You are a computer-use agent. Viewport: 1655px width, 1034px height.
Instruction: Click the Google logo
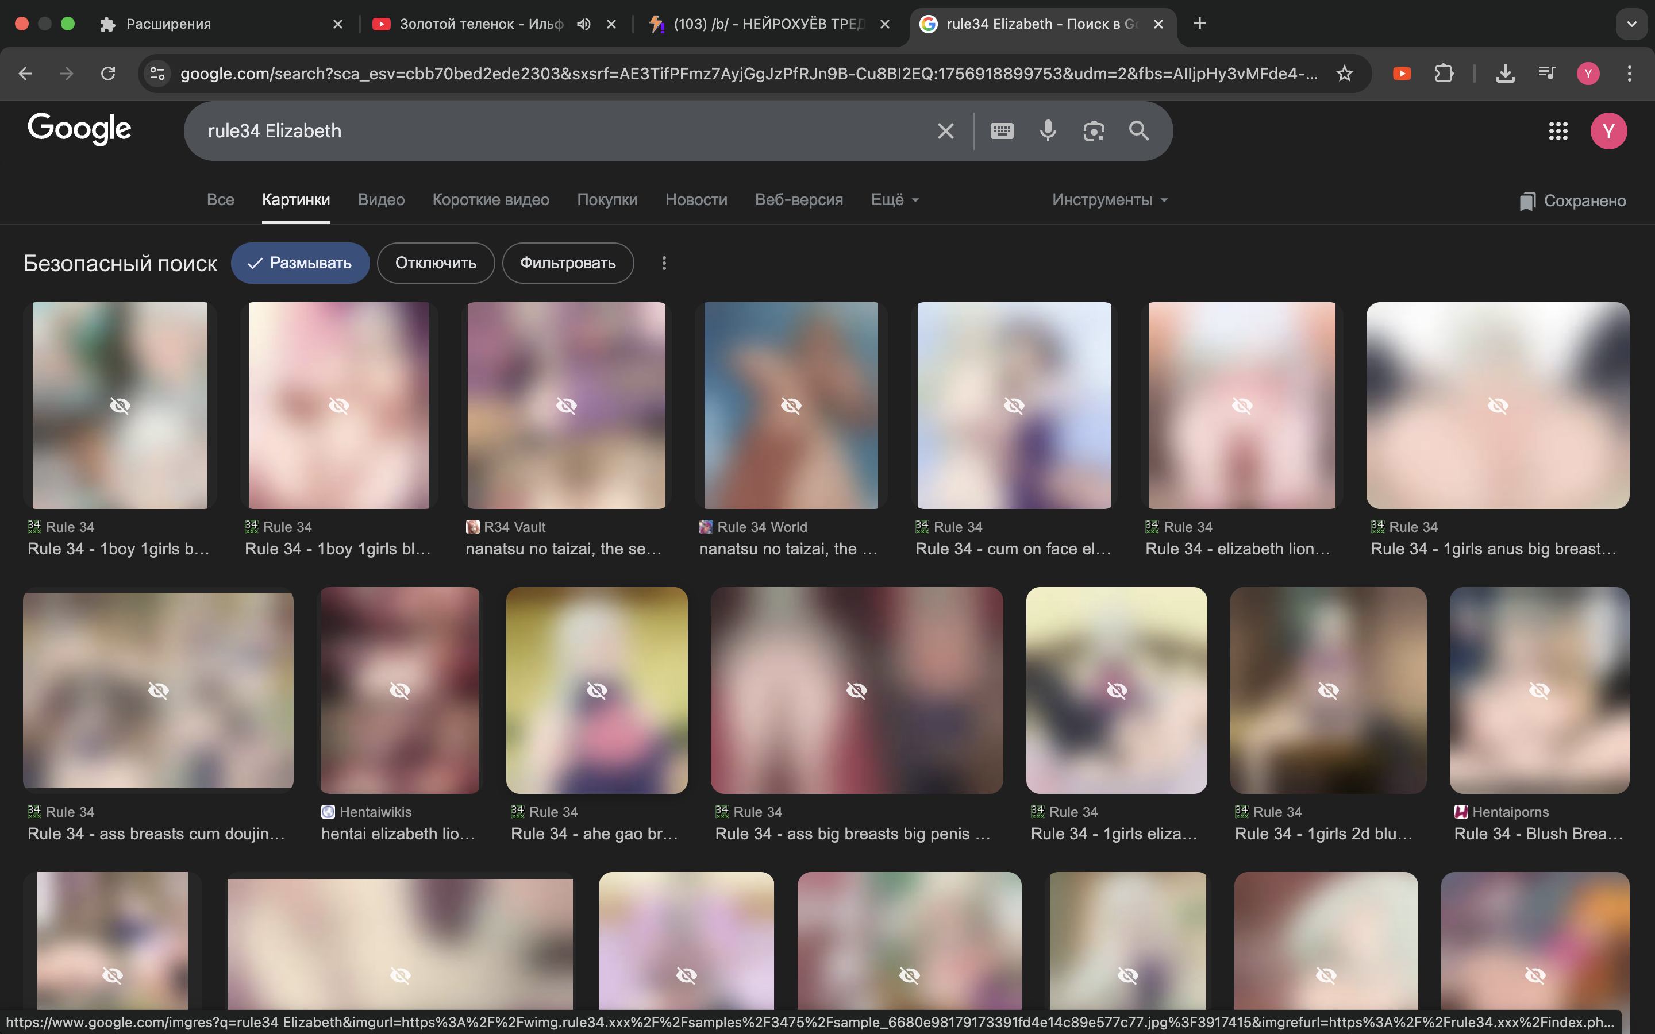point(79,129)
